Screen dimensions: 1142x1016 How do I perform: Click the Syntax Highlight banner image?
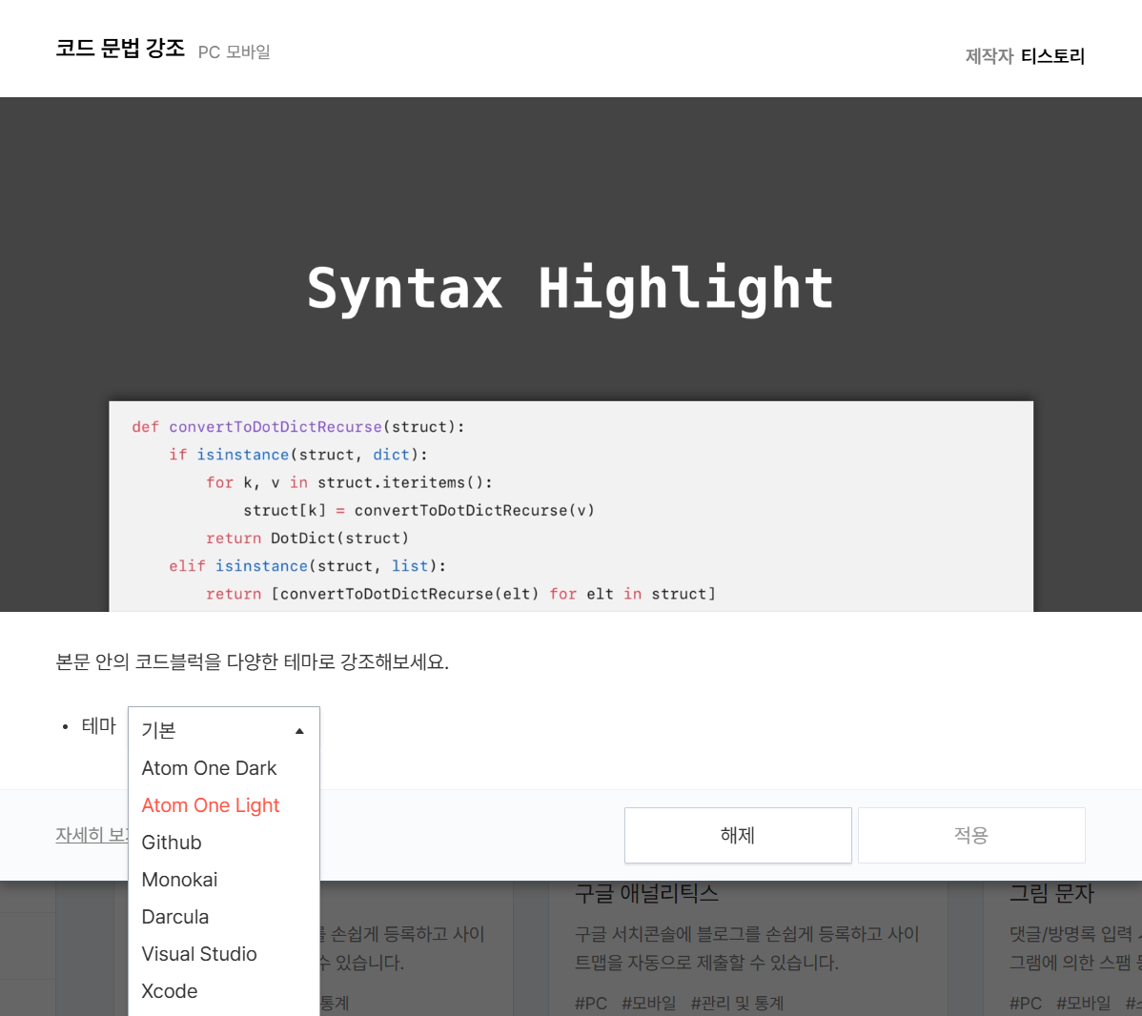click(571, 354)
